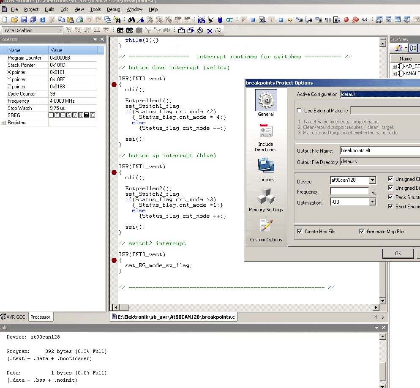Open the Custom Options page
Image resolution: width=420 pixels, height=388 pixels.
tap(266, 230)
